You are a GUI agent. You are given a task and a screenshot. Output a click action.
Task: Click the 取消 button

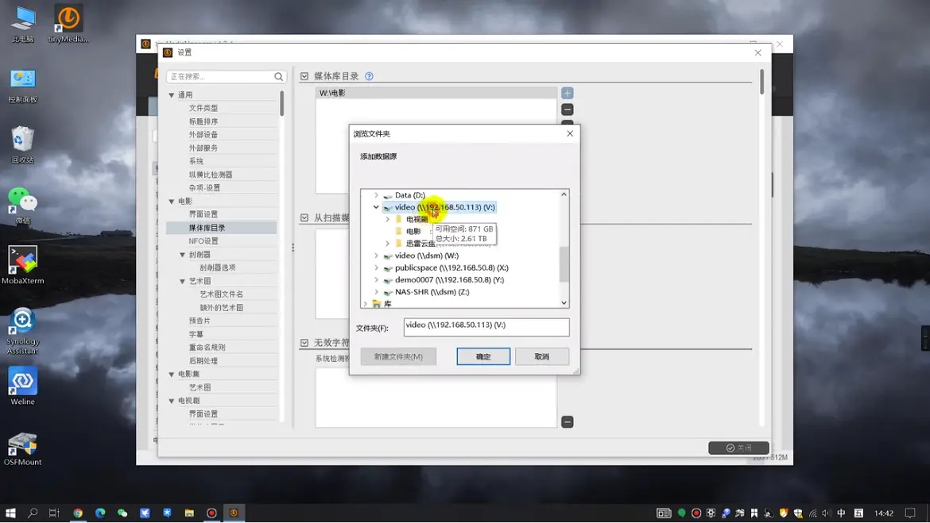coord(541,357)
